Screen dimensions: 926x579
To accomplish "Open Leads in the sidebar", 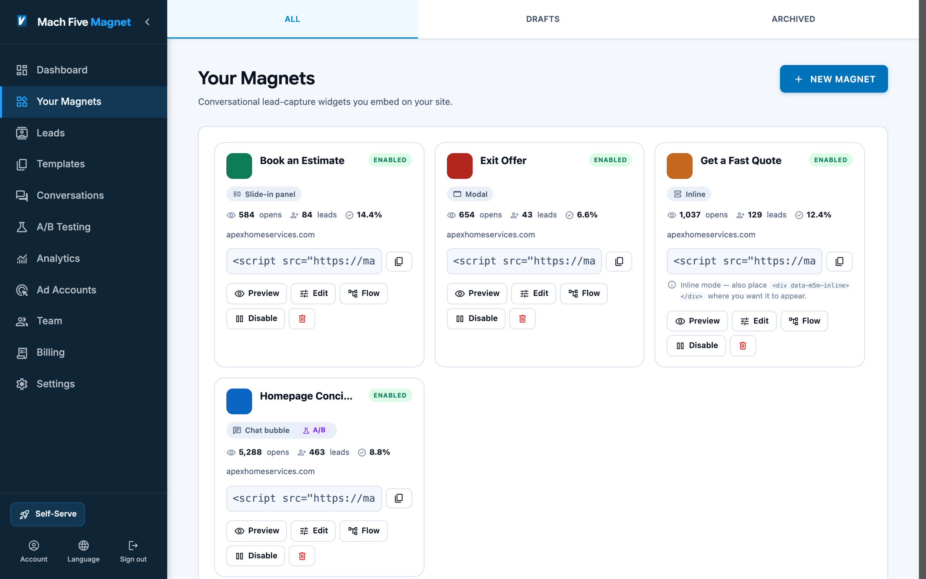I will click(x=84, y=133).
